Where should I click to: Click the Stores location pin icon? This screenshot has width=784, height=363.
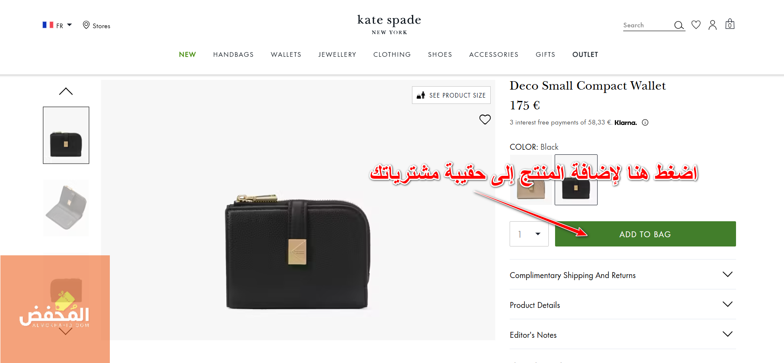86,25
